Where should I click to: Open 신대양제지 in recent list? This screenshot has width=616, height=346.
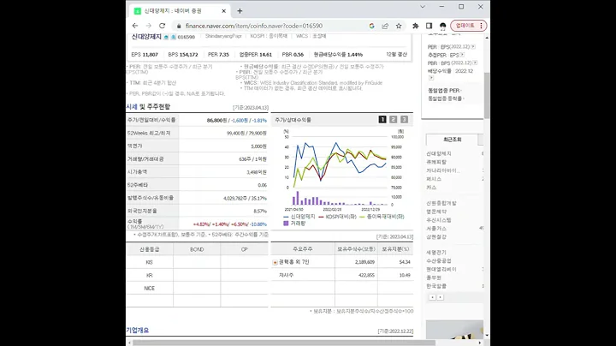pyautogui.click(x=439, y=154)
